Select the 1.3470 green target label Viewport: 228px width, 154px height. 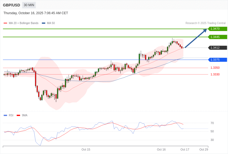[x=218, y=29]
